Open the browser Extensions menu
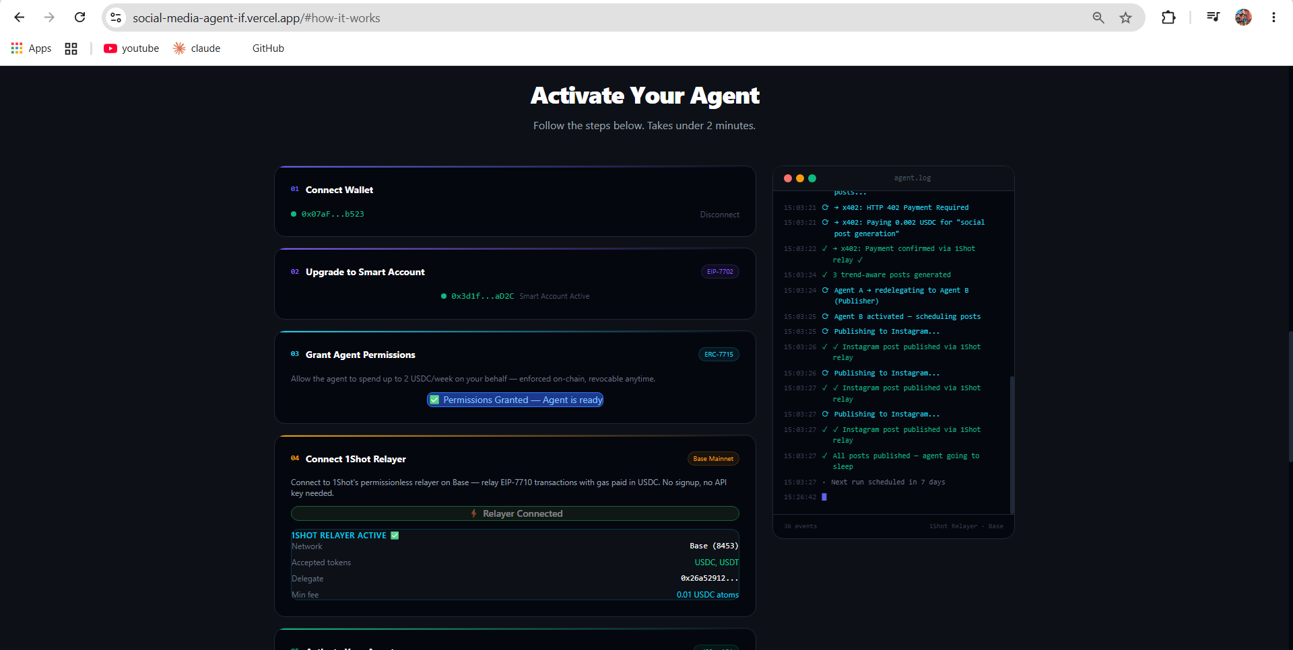 1168,17
